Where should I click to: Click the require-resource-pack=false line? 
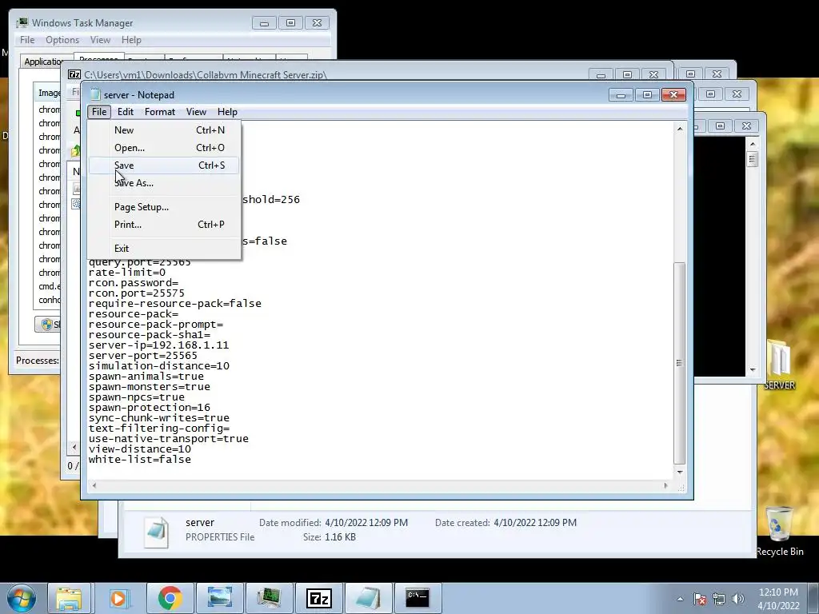(x=175, y=303)
